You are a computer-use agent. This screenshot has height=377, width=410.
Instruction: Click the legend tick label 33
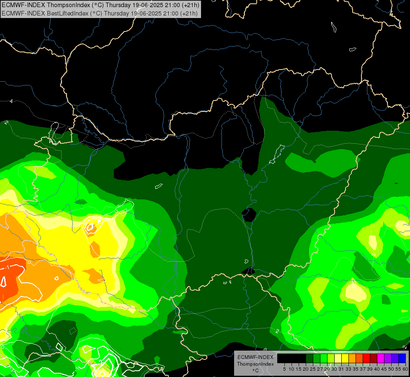[x=348, y=369]
